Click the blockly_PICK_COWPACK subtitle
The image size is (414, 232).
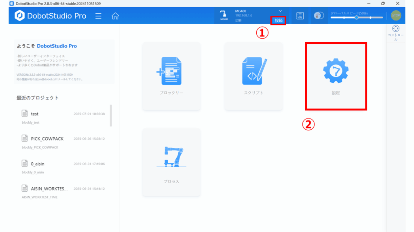40,147
